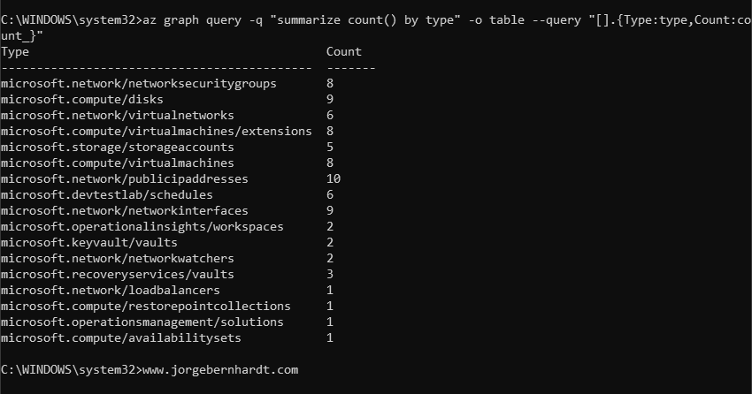Click microsoft.compute/restorepointcollections text
The height and width of the screenshot is (394, 752).
point(145,307)
